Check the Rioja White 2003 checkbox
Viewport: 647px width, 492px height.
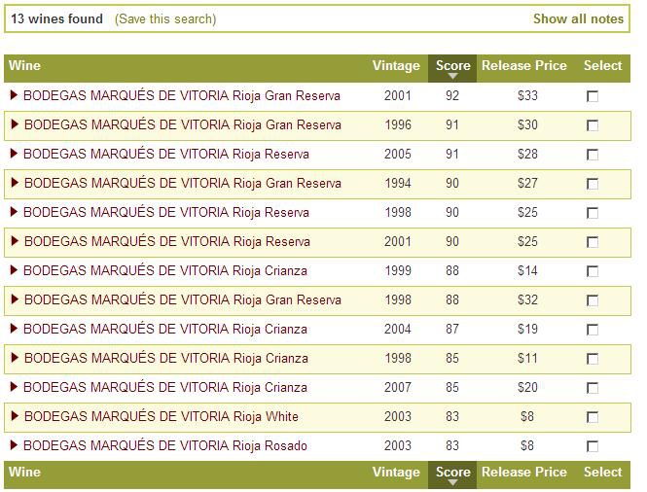point(593,417)
